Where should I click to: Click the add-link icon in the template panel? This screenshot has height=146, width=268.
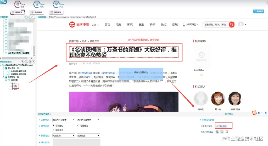(26, 62)
